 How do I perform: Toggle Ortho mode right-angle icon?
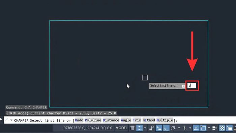166,128
